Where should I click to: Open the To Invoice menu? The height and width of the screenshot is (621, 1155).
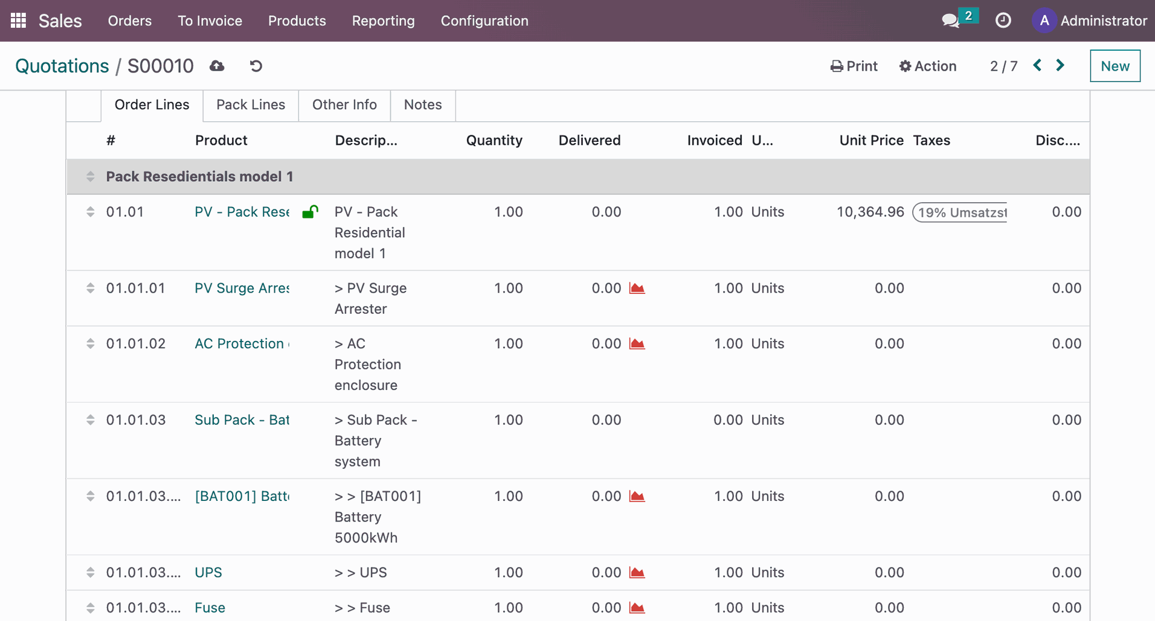click(210, 21)
